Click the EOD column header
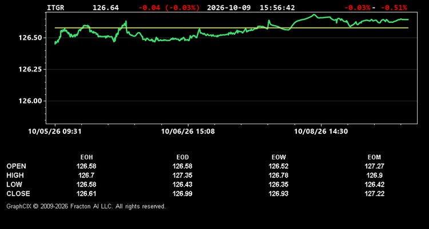This screenshot has width=429, height=229. coord(182,157)
